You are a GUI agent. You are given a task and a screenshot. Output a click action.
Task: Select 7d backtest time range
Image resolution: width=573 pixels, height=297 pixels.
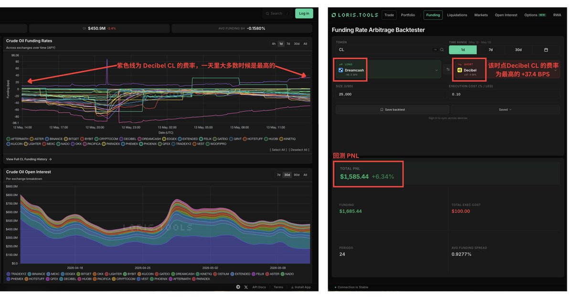coord(490,50)
